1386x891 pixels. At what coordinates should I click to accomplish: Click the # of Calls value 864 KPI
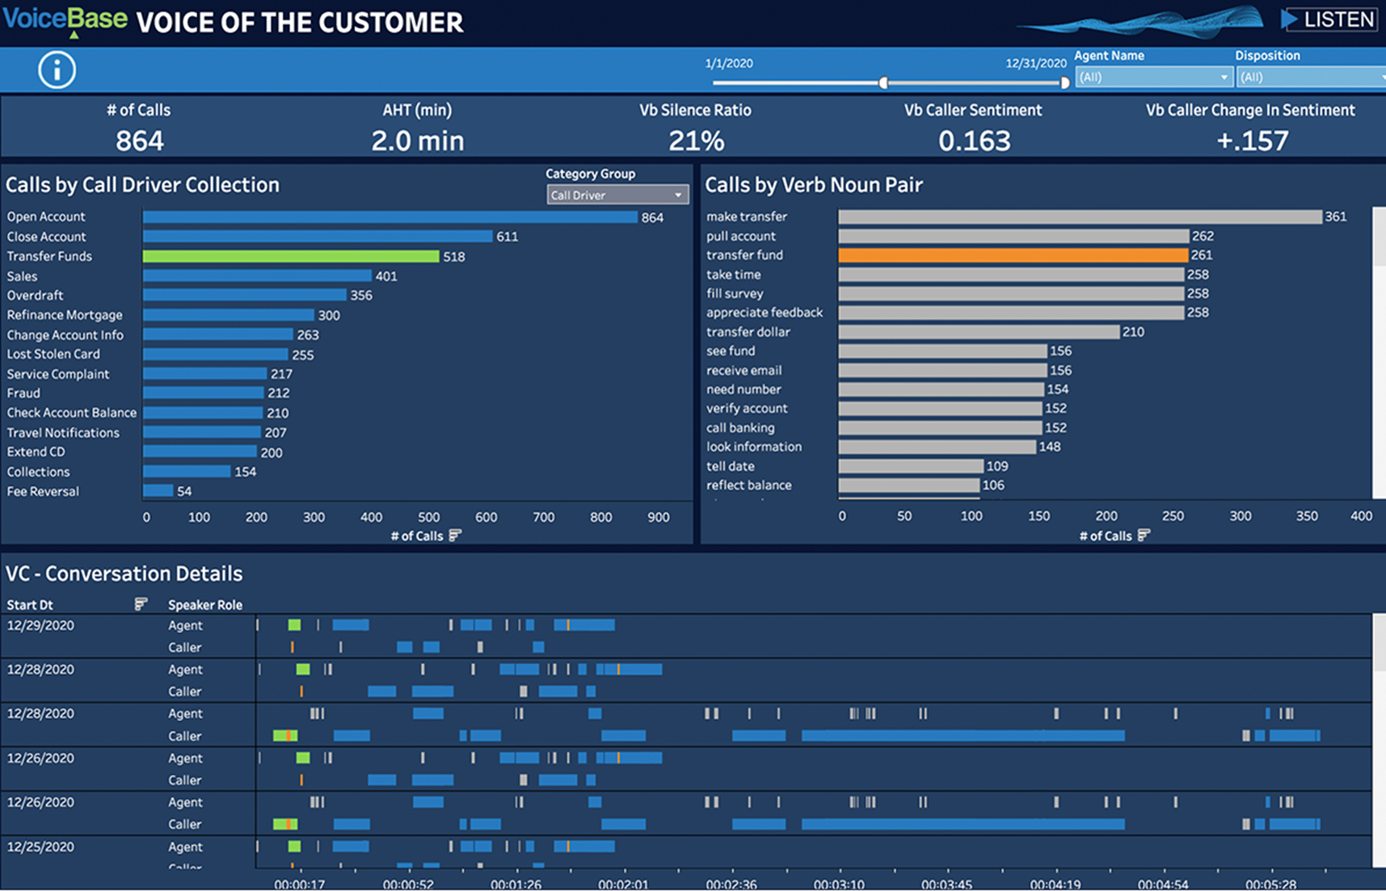(x=140, y=141)
